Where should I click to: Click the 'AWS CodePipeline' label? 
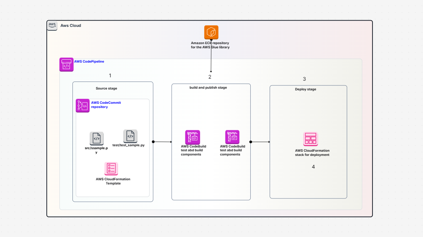tap(89, 61)
